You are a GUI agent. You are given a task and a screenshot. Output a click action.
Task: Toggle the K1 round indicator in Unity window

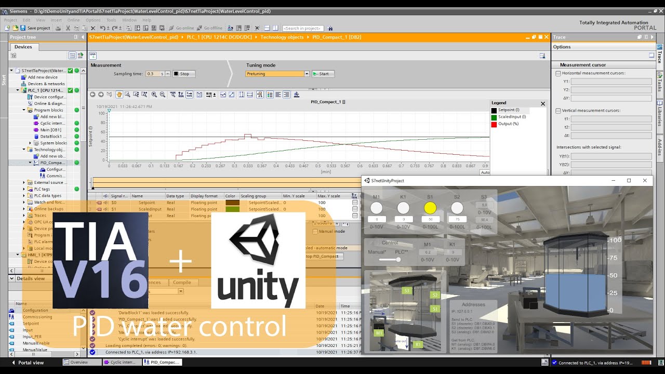pos(403,208)
